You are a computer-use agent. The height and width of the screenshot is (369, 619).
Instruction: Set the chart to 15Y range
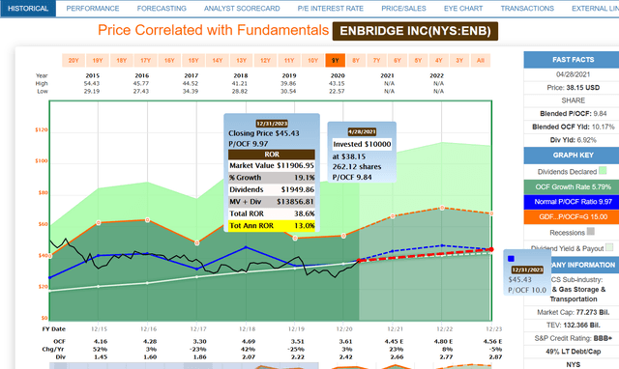pyautogui.click(x=193, y=60)
